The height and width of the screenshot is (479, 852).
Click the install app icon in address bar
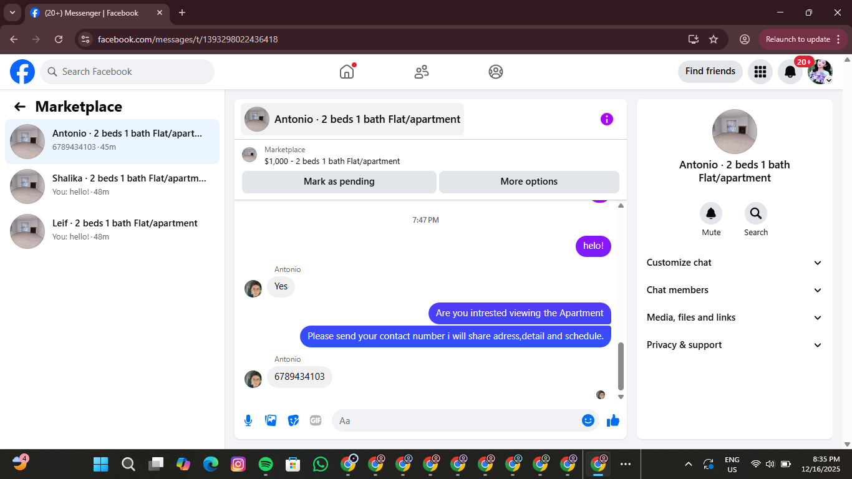pos(693,39)
